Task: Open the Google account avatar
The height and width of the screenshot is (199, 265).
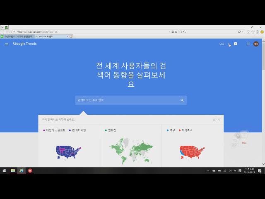Action: pos(256,44)
